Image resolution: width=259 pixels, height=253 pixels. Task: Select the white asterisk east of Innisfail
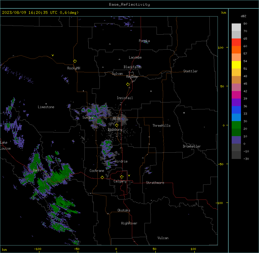pos(151,91)
